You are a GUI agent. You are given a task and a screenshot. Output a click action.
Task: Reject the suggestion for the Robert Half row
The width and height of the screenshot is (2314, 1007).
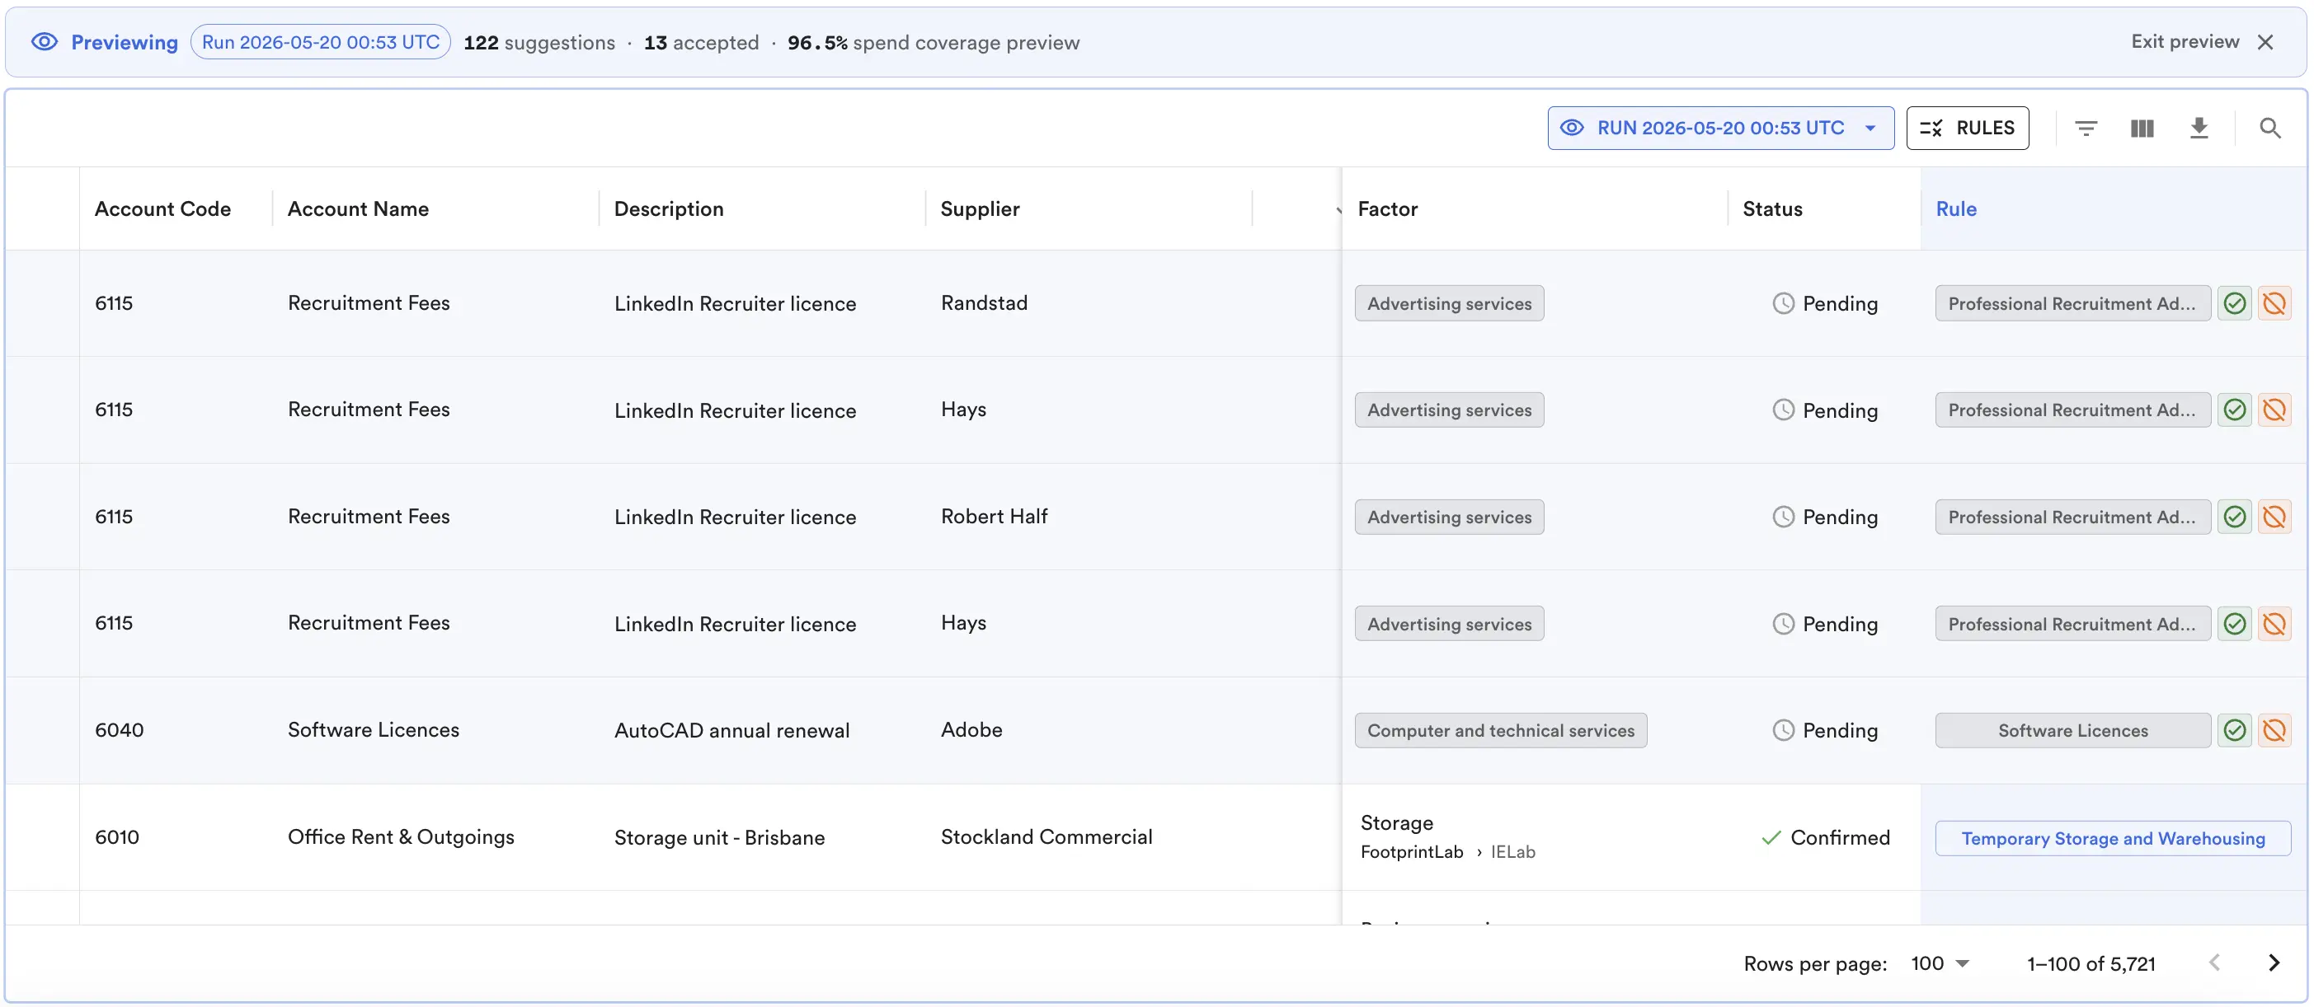[2274, 517]
